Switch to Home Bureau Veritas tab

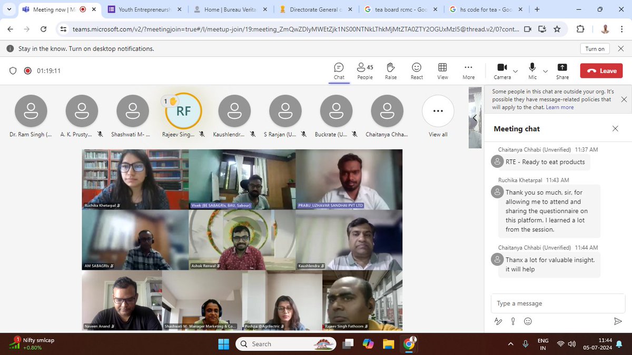tap(230, 9)
